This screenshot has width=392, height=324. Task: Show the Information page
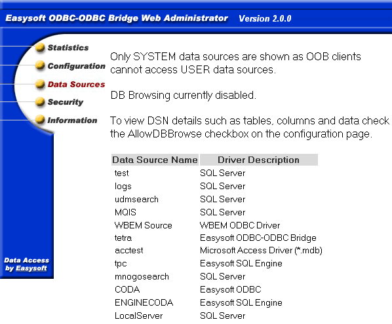pyautogui.click(x=72, y=120)
